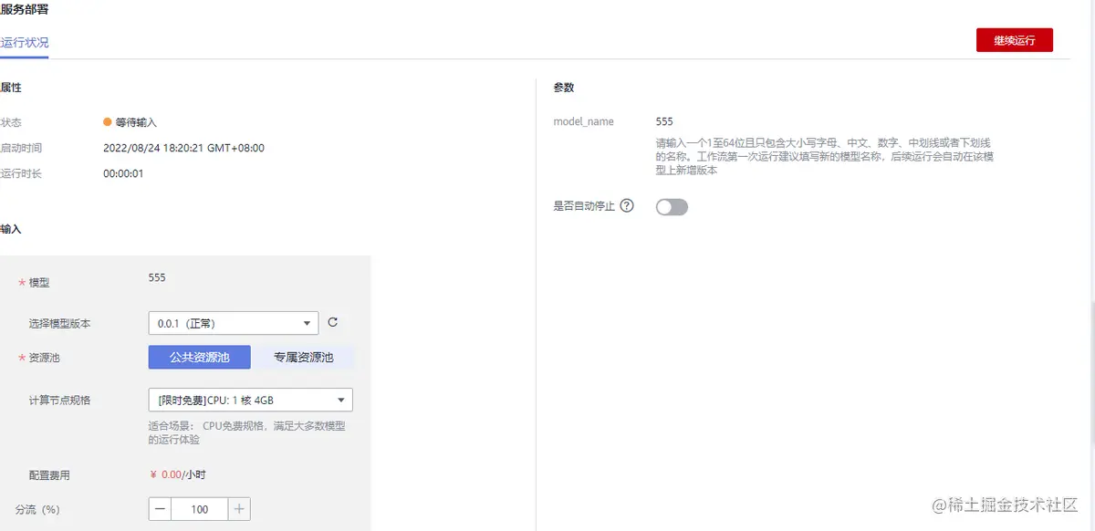This screenshot has height=531, width=1095.
Task: Click the 配置费用 label
Action: (x=49, y=475)
